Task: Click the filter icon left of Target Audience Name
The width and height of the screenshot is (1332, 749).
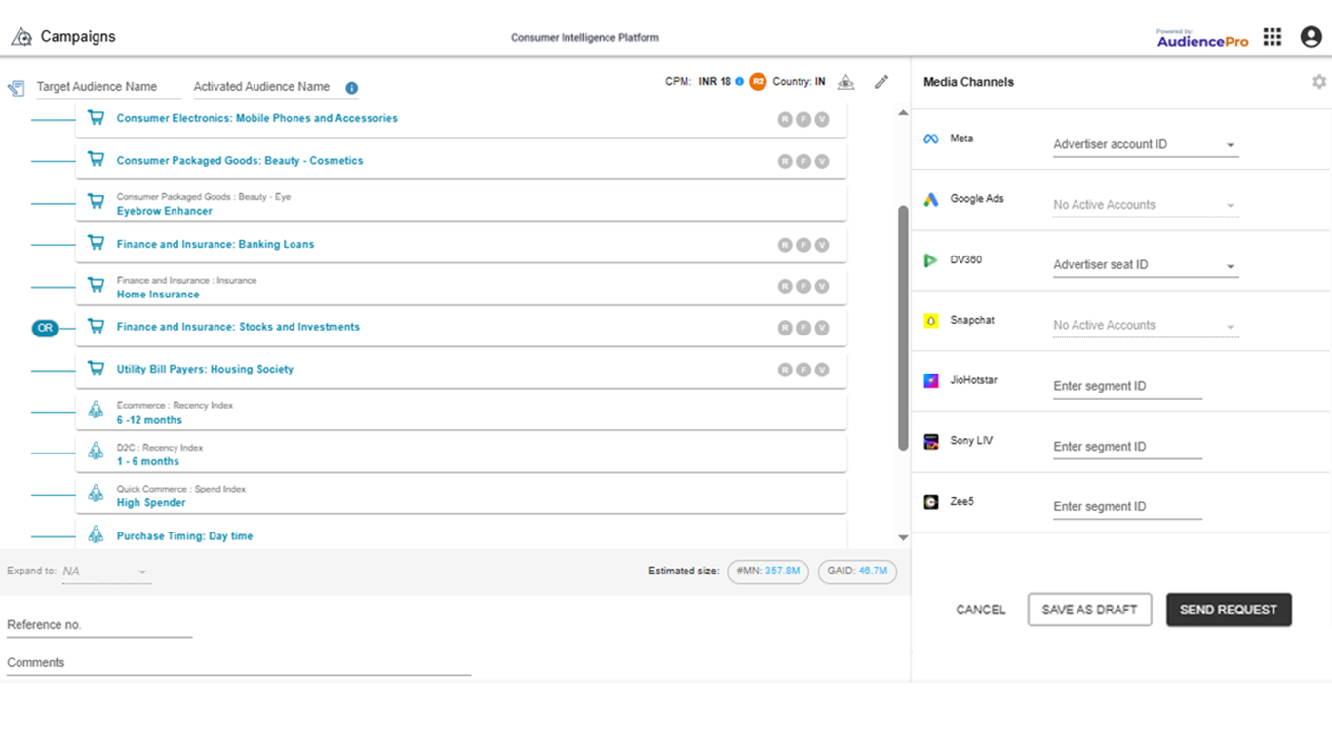Action: click(16, 87)
